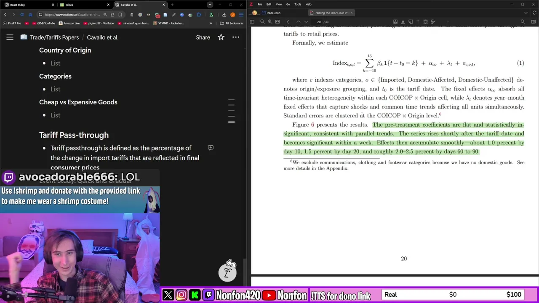Viewport: 539px width, 303px height.
Task: Open the browser application menu
Action: pyautogui.click(x=241, y=15)
